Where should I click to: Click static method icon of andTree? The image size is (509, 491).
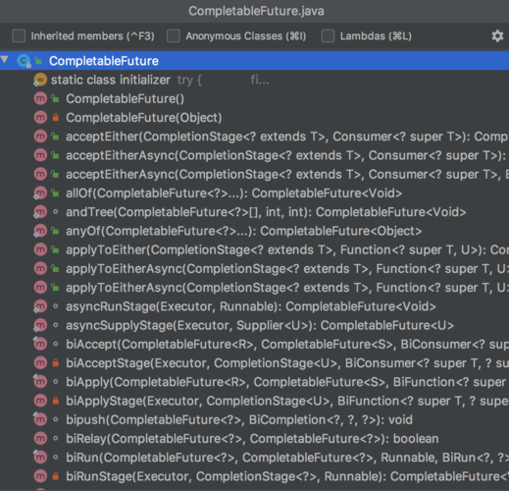(x=40, y=212)
